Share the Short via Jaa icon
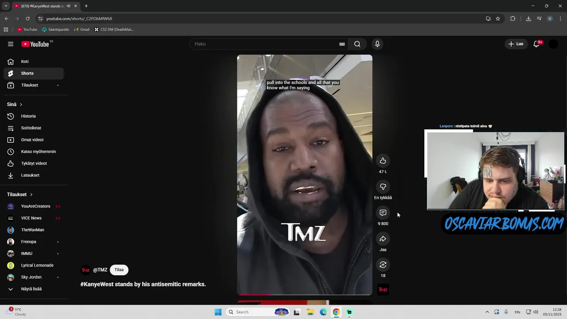Screen dimensions: 567x319 [383, 239]
